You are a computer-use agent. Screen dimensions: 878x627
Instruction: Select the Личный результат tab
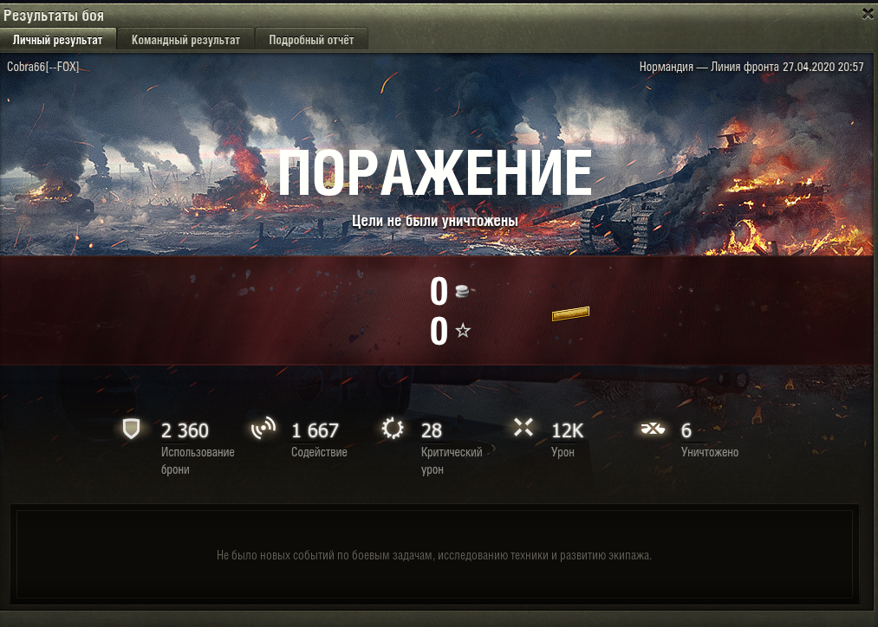click(58, 40)
